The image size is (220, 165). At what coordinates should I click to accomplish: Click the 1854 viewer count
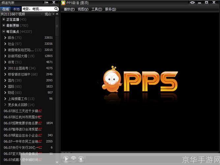49,123
